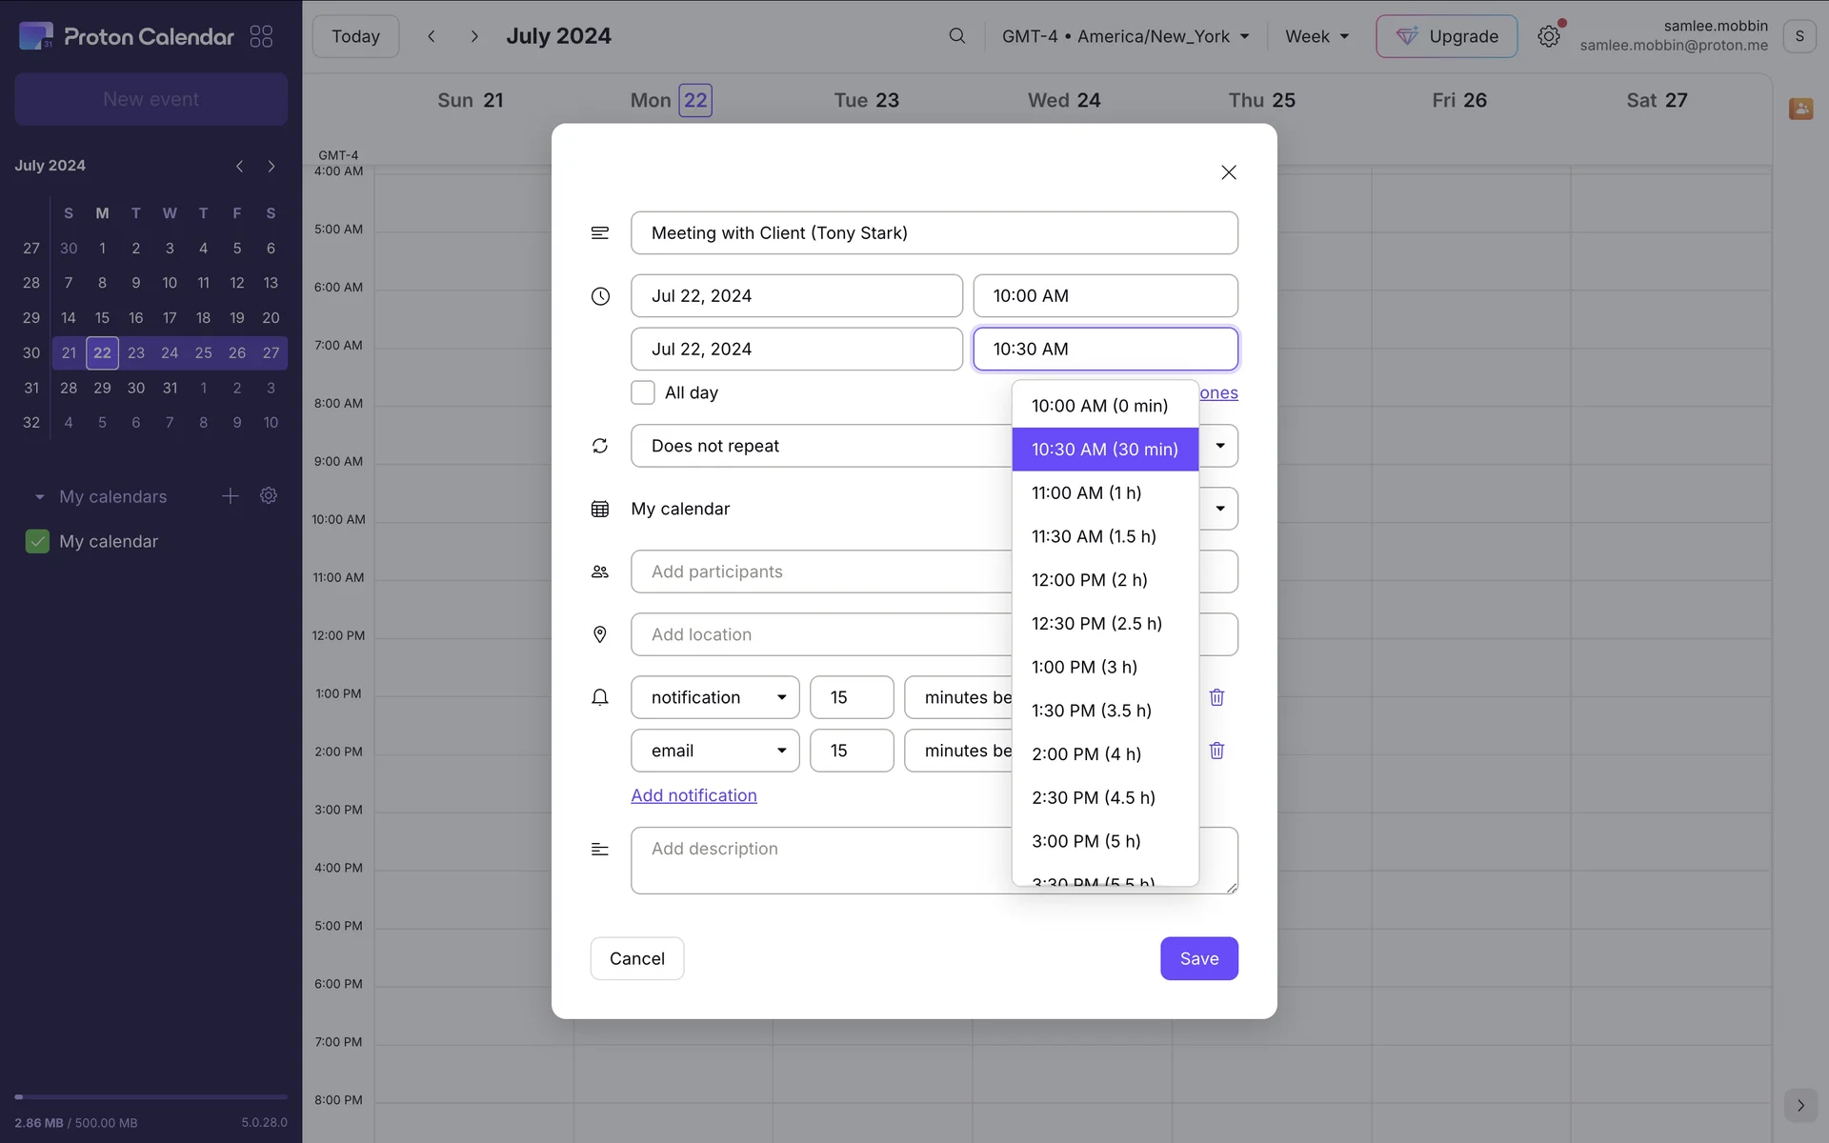Open the notification type dropdown
This screenshot has height=1143, width=1829.
click(x=714, y=697)
